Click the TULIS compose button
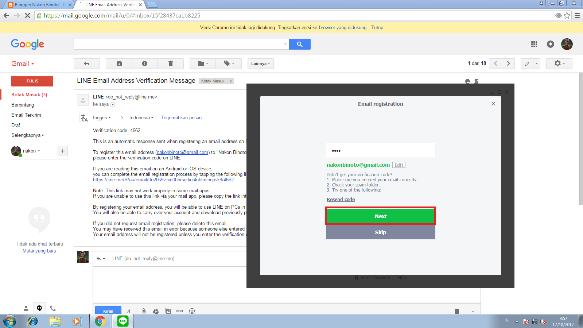This screenshot has height=328, width=583. tap(32, 81)
